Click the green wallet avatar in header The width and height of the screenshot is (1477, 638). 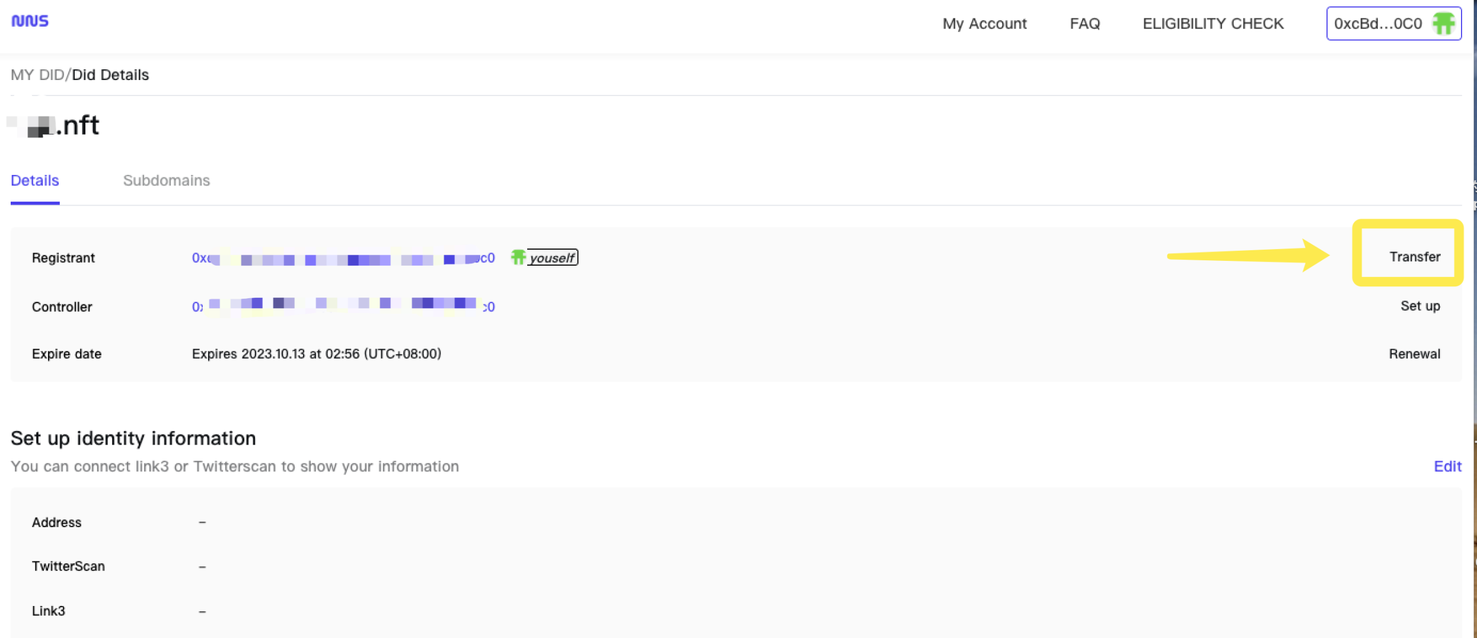(x=1443, y=24)
